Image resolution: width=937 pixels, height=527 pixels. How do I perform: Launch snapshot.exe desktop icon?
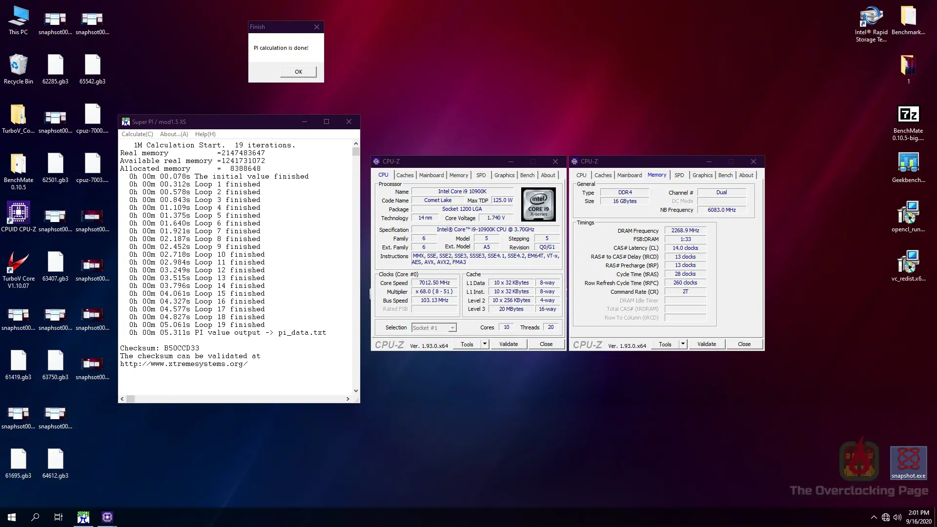[x=908, y=463]
